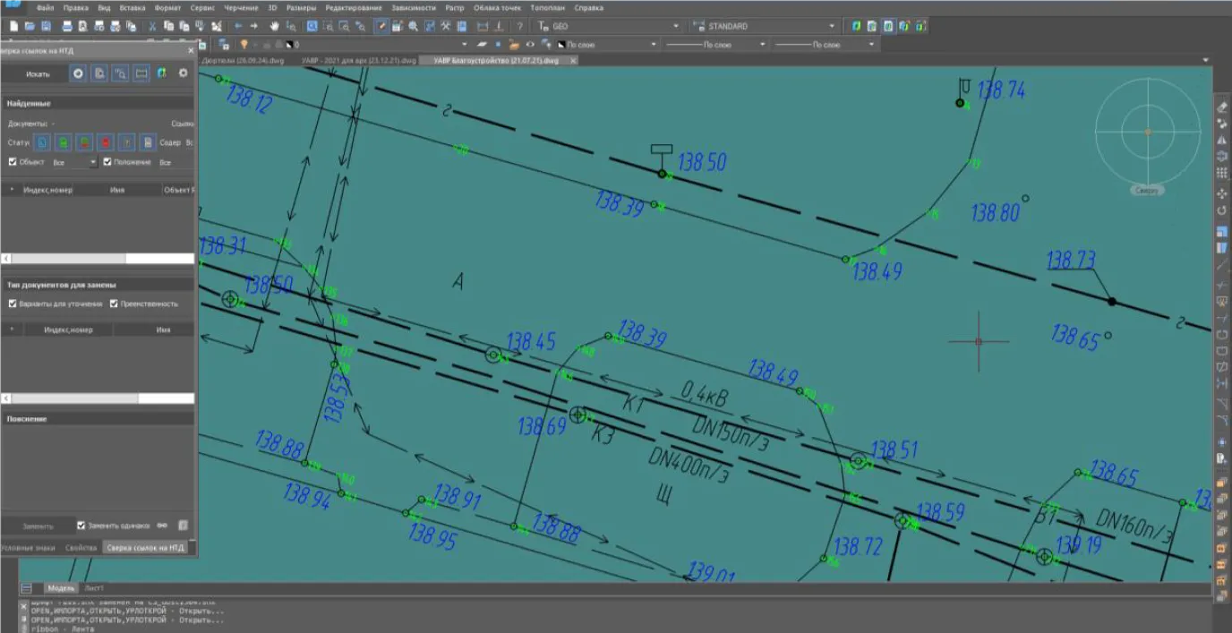Click the red status filter icon
Viewport: 1232px width, 633px height.
coord(106,141)
